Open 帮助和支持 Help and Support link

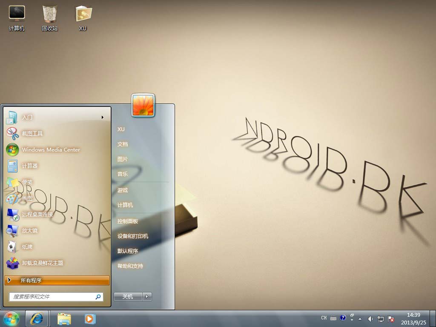coord(130,266)
